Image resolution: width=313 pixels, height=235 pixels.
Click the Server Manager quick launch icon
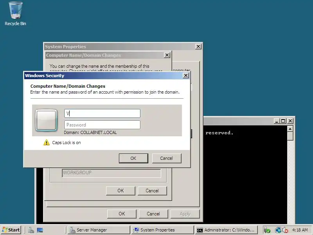click(x=31, y=230)
